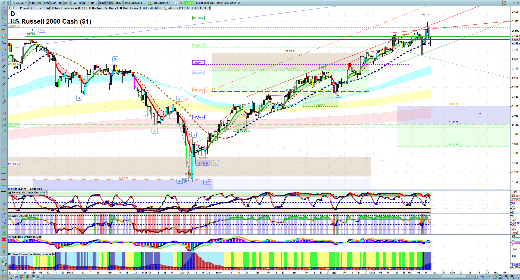Click the Indicadores button
Image resolution: width=520 pixels, height=280 pixels.
(160, 3)
